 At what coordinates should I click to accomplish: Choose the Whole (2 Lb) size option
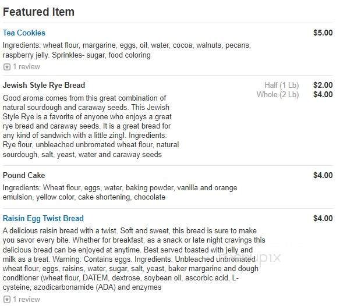[x=278, y=95]
